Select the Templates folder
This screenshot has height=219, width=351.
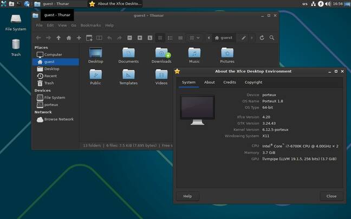click(128, 77)
